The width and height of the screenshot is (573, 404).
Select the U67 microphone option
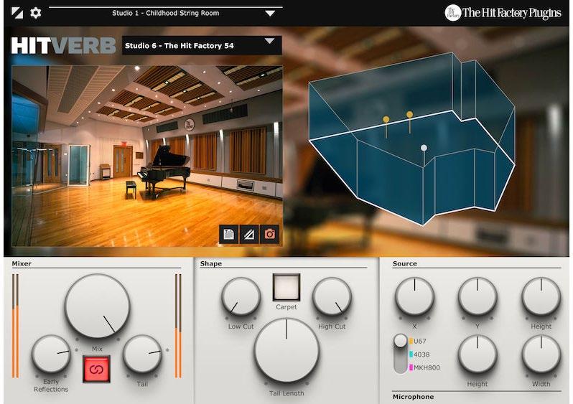coord(418,341)
